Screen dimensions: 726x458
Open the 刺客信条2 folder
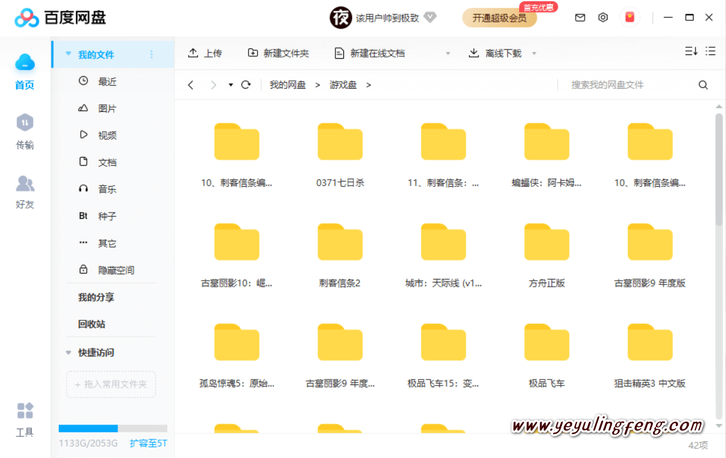coord(340,256)
